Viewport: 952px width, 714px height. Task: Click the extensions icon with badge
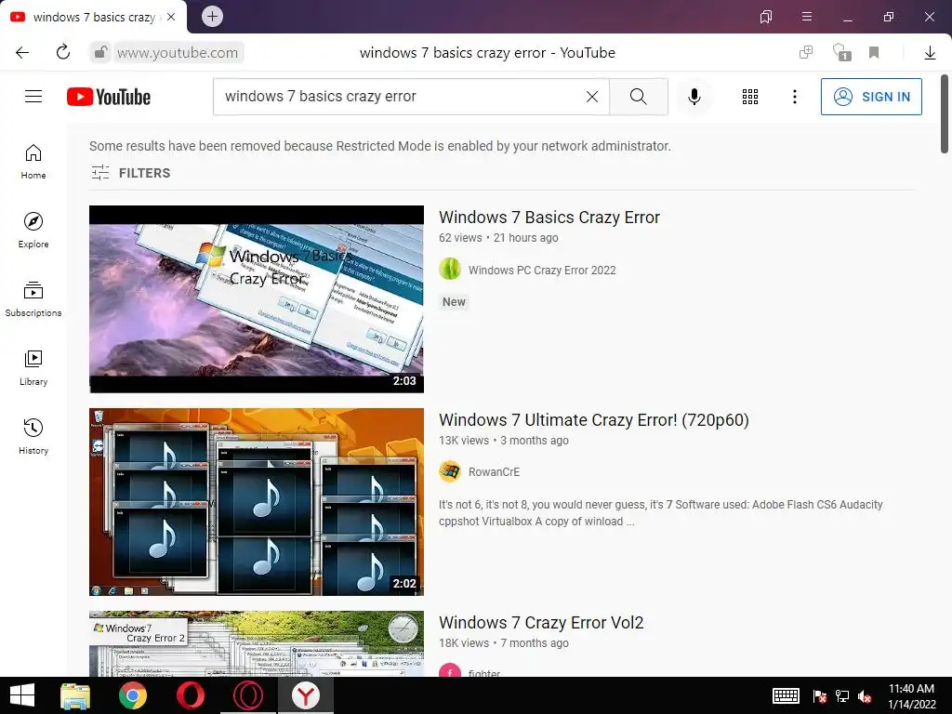click(841, 52)
